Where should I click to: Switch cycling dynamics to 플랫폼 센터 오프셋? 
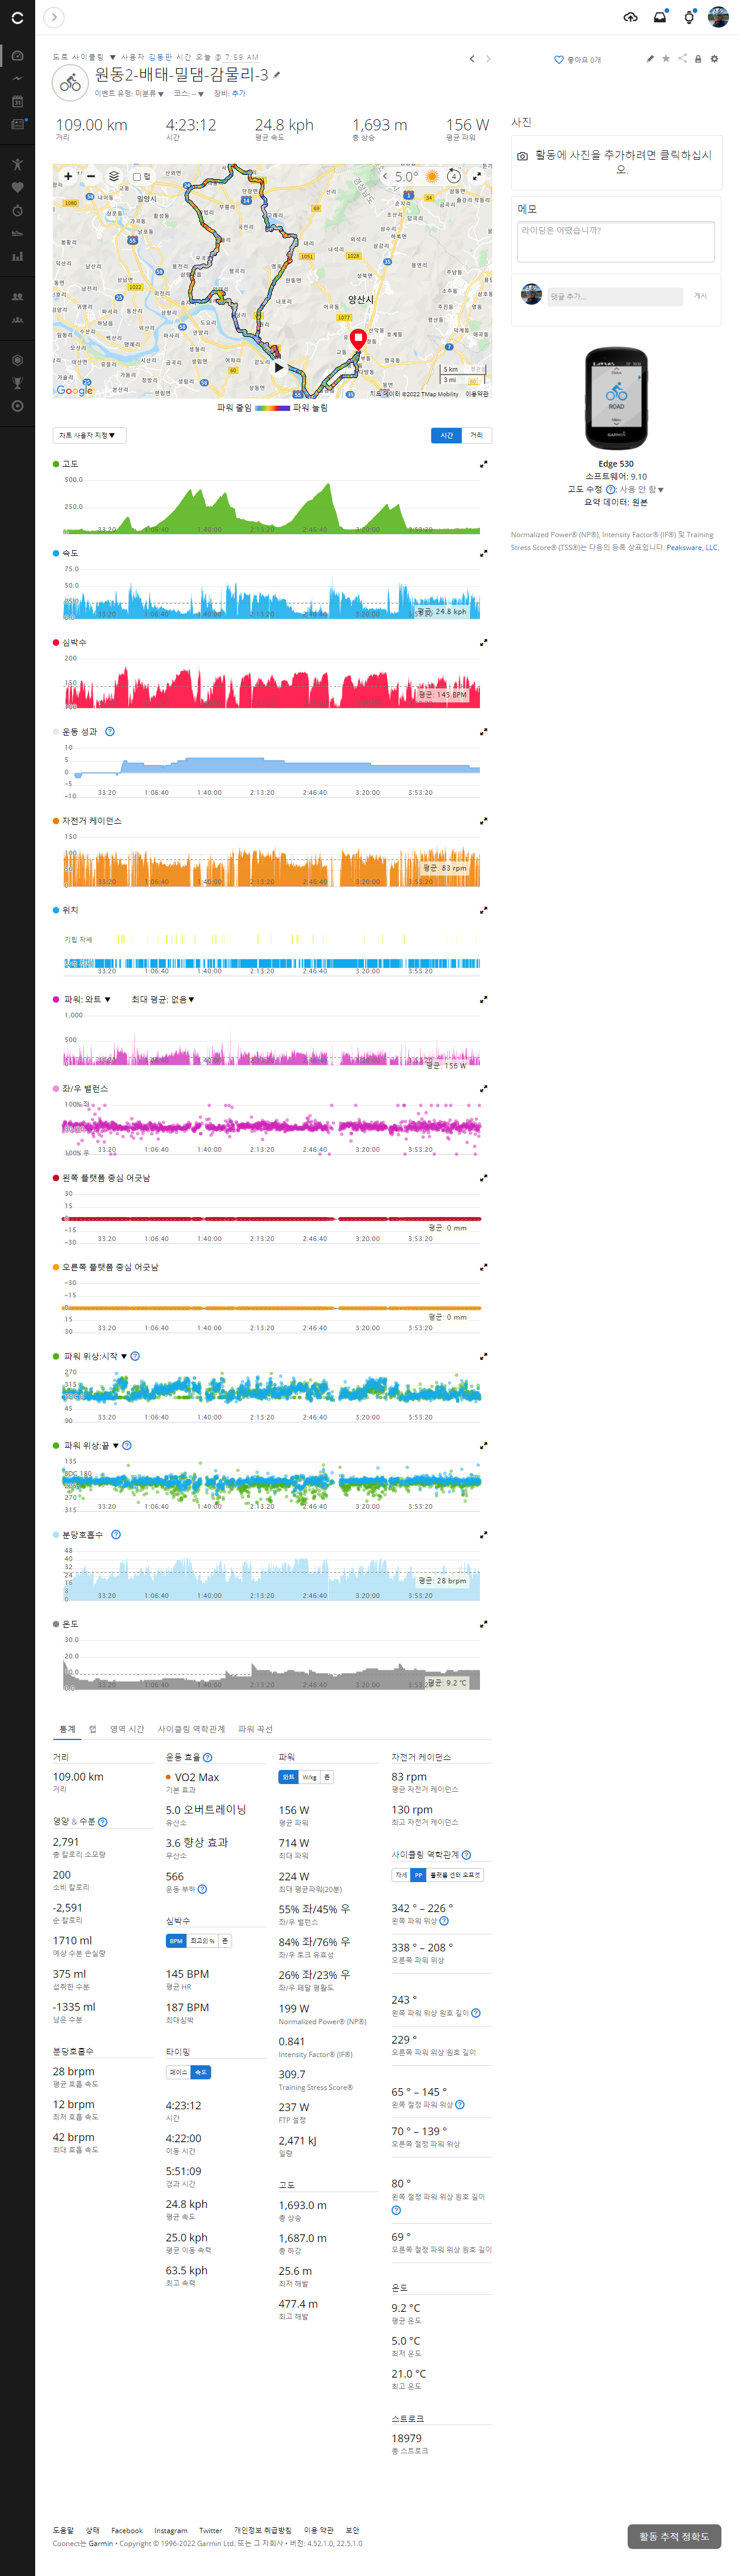click(x=455, y=1875)
